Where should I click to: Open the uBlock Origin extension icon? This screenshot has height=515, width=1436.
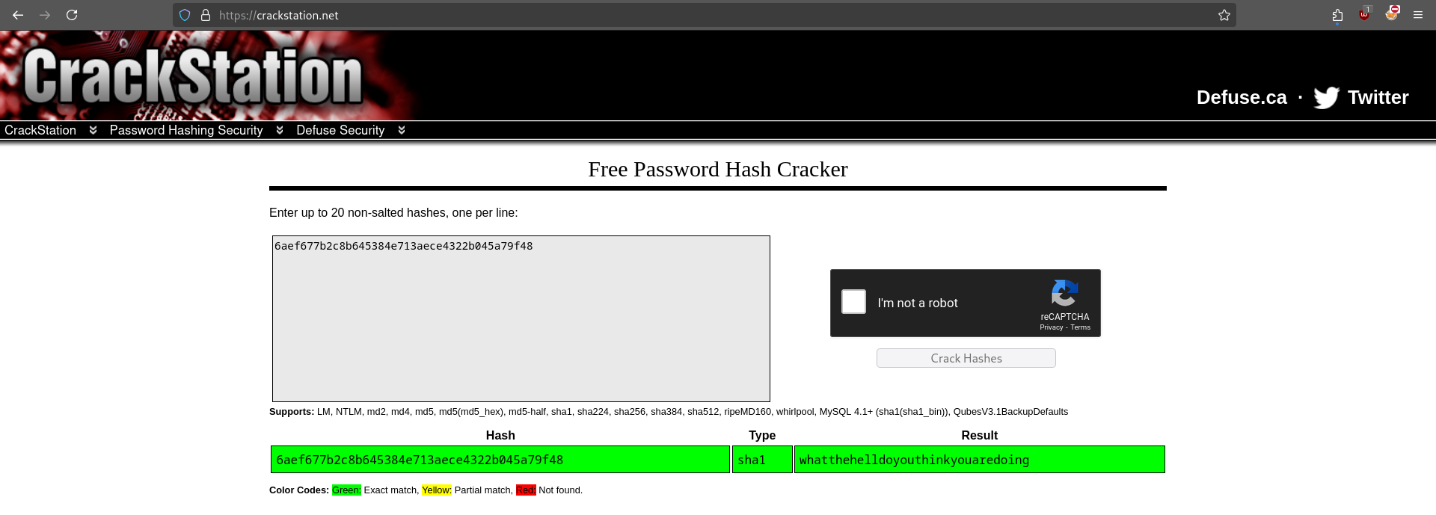pos(1364,14)
